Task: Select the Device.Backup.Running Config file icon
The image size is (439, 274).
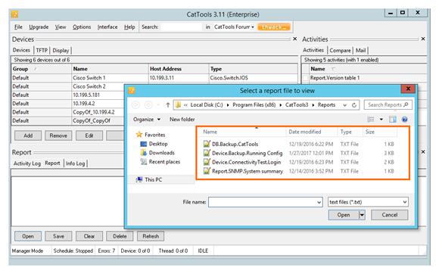Action: point(207,153)
